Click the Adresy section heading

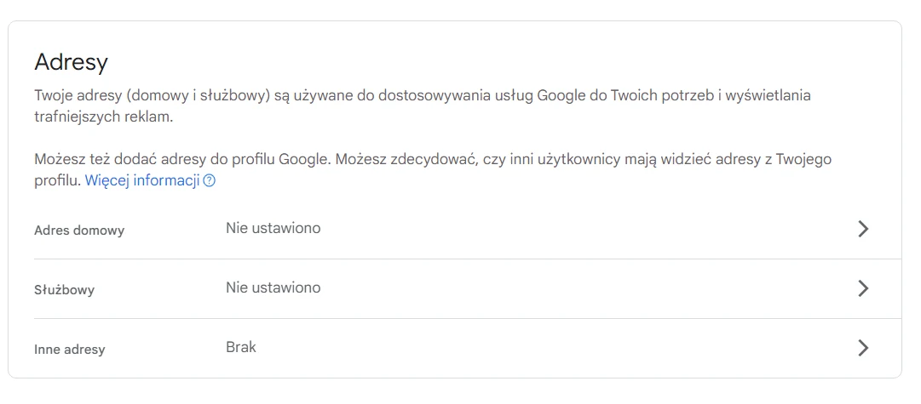[72, 62]
